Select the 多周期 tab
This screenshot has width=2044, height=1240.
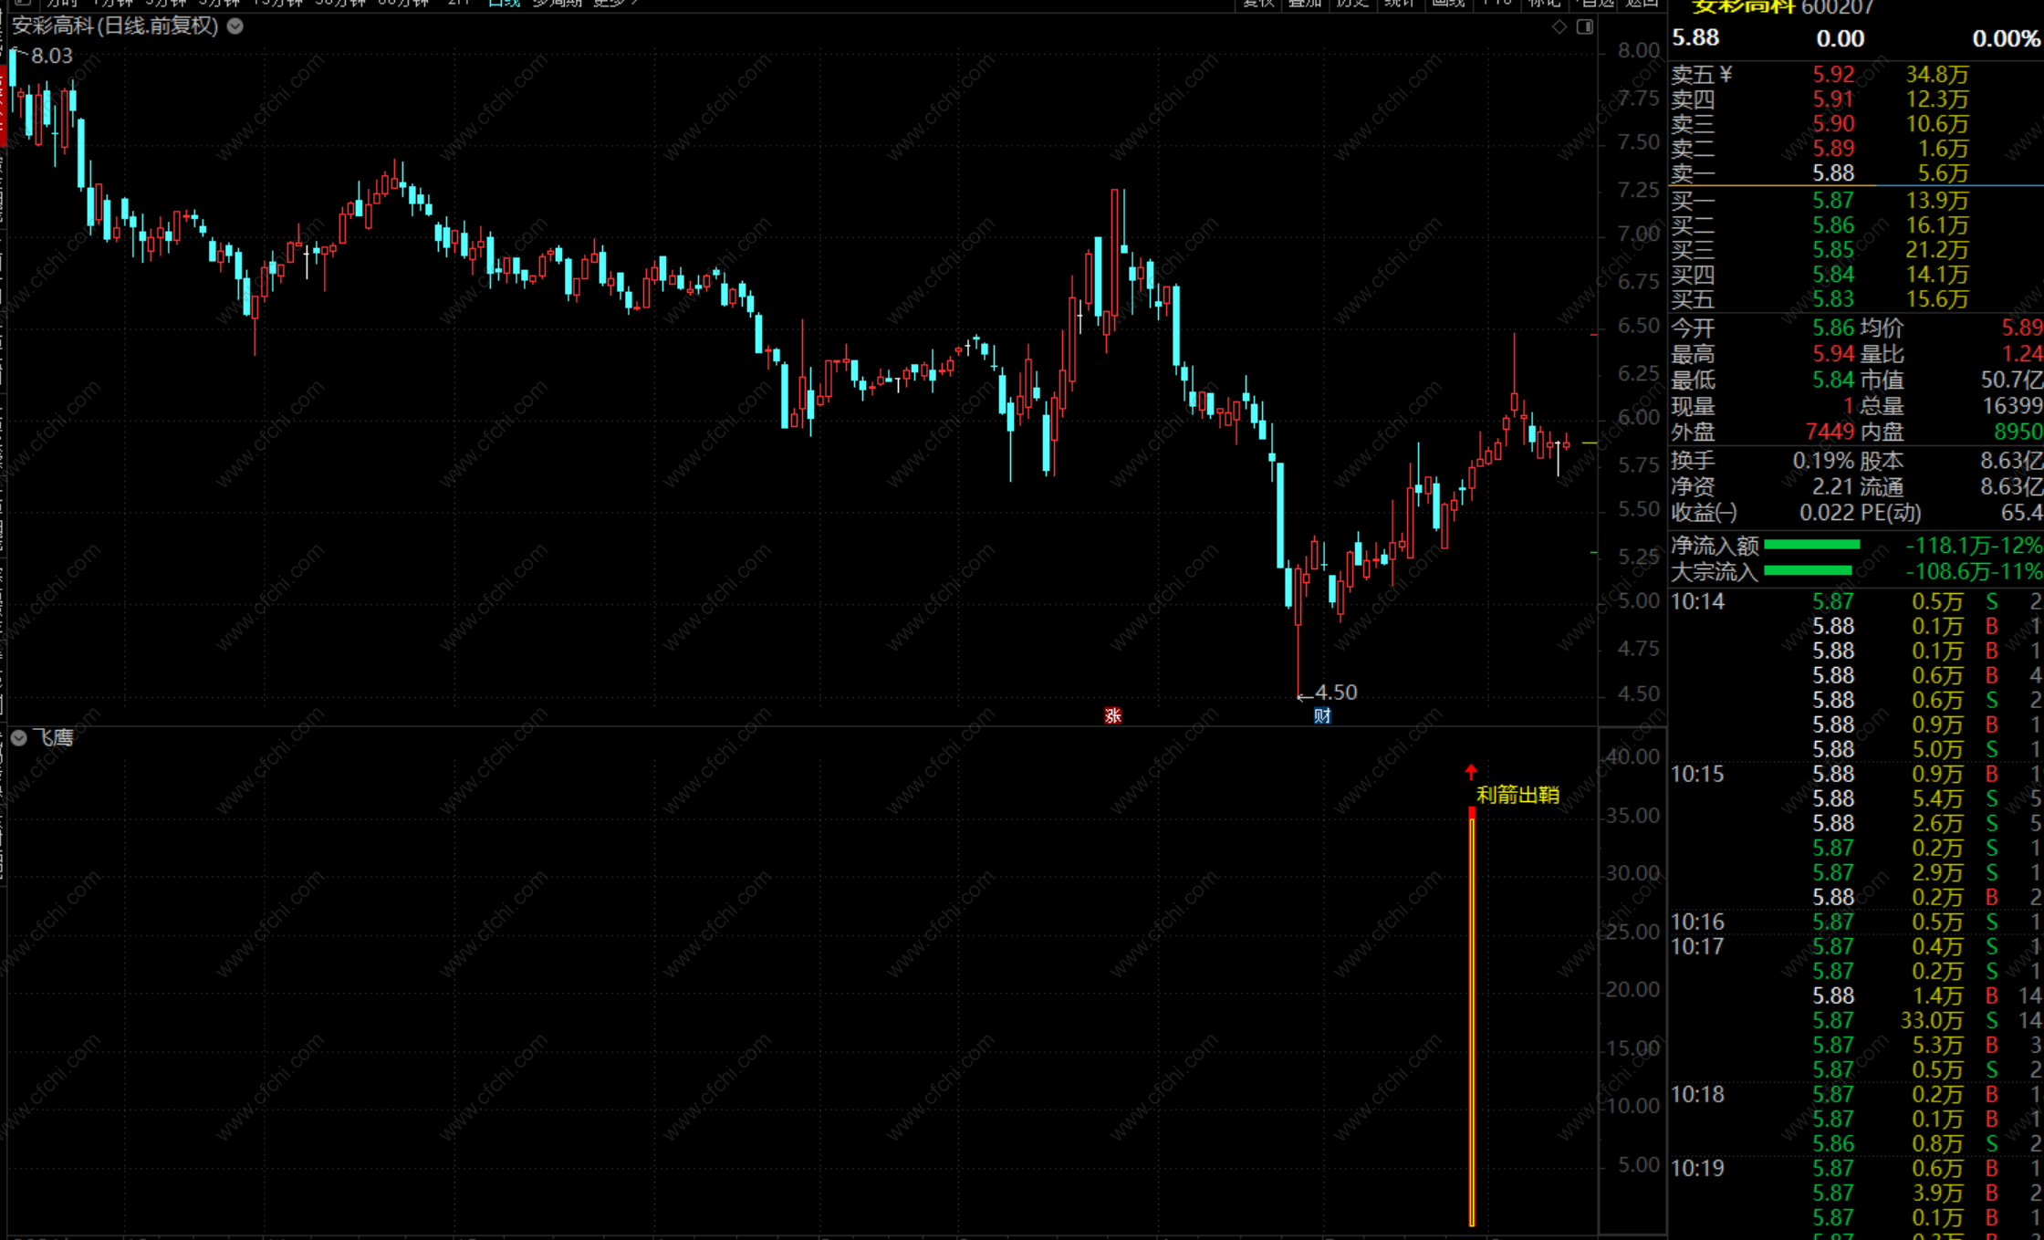tap(557, 3)
